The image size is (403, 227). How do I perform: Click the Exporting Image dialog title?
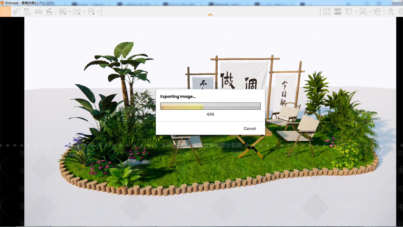tap(178, 96)
